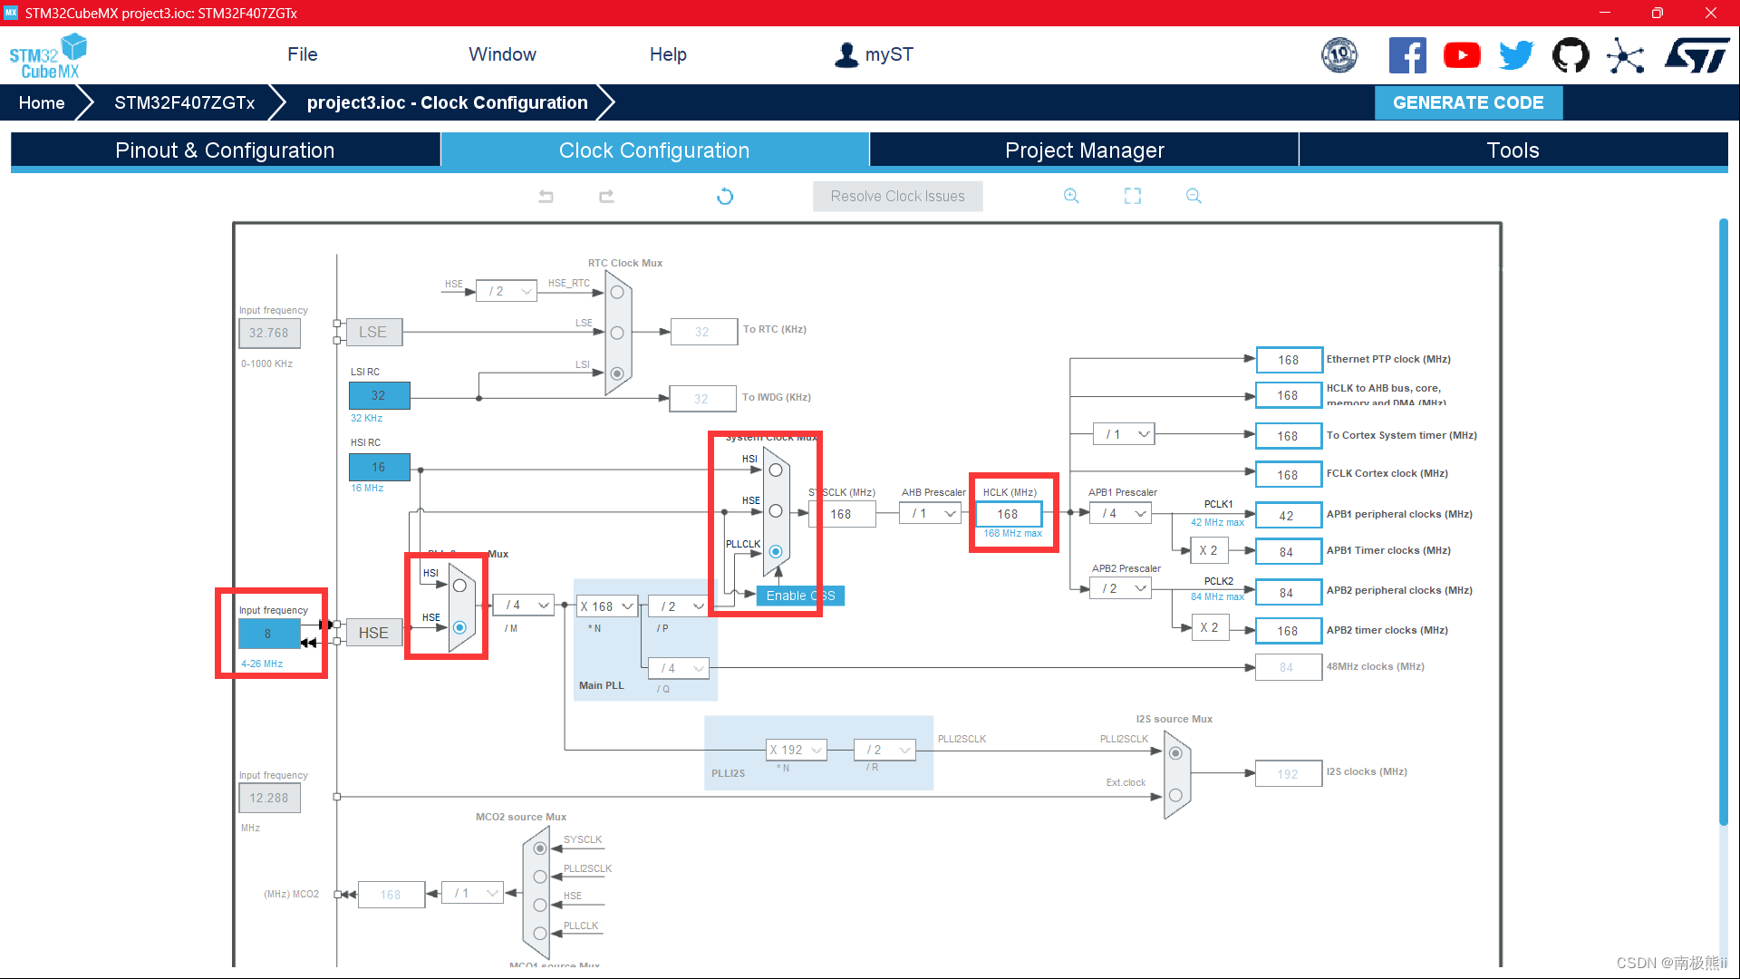Image resolution: width=1740 pixels, height=979 pixels.
Task: Open the GitHub icon link
Action: (x=1571, y=56)
